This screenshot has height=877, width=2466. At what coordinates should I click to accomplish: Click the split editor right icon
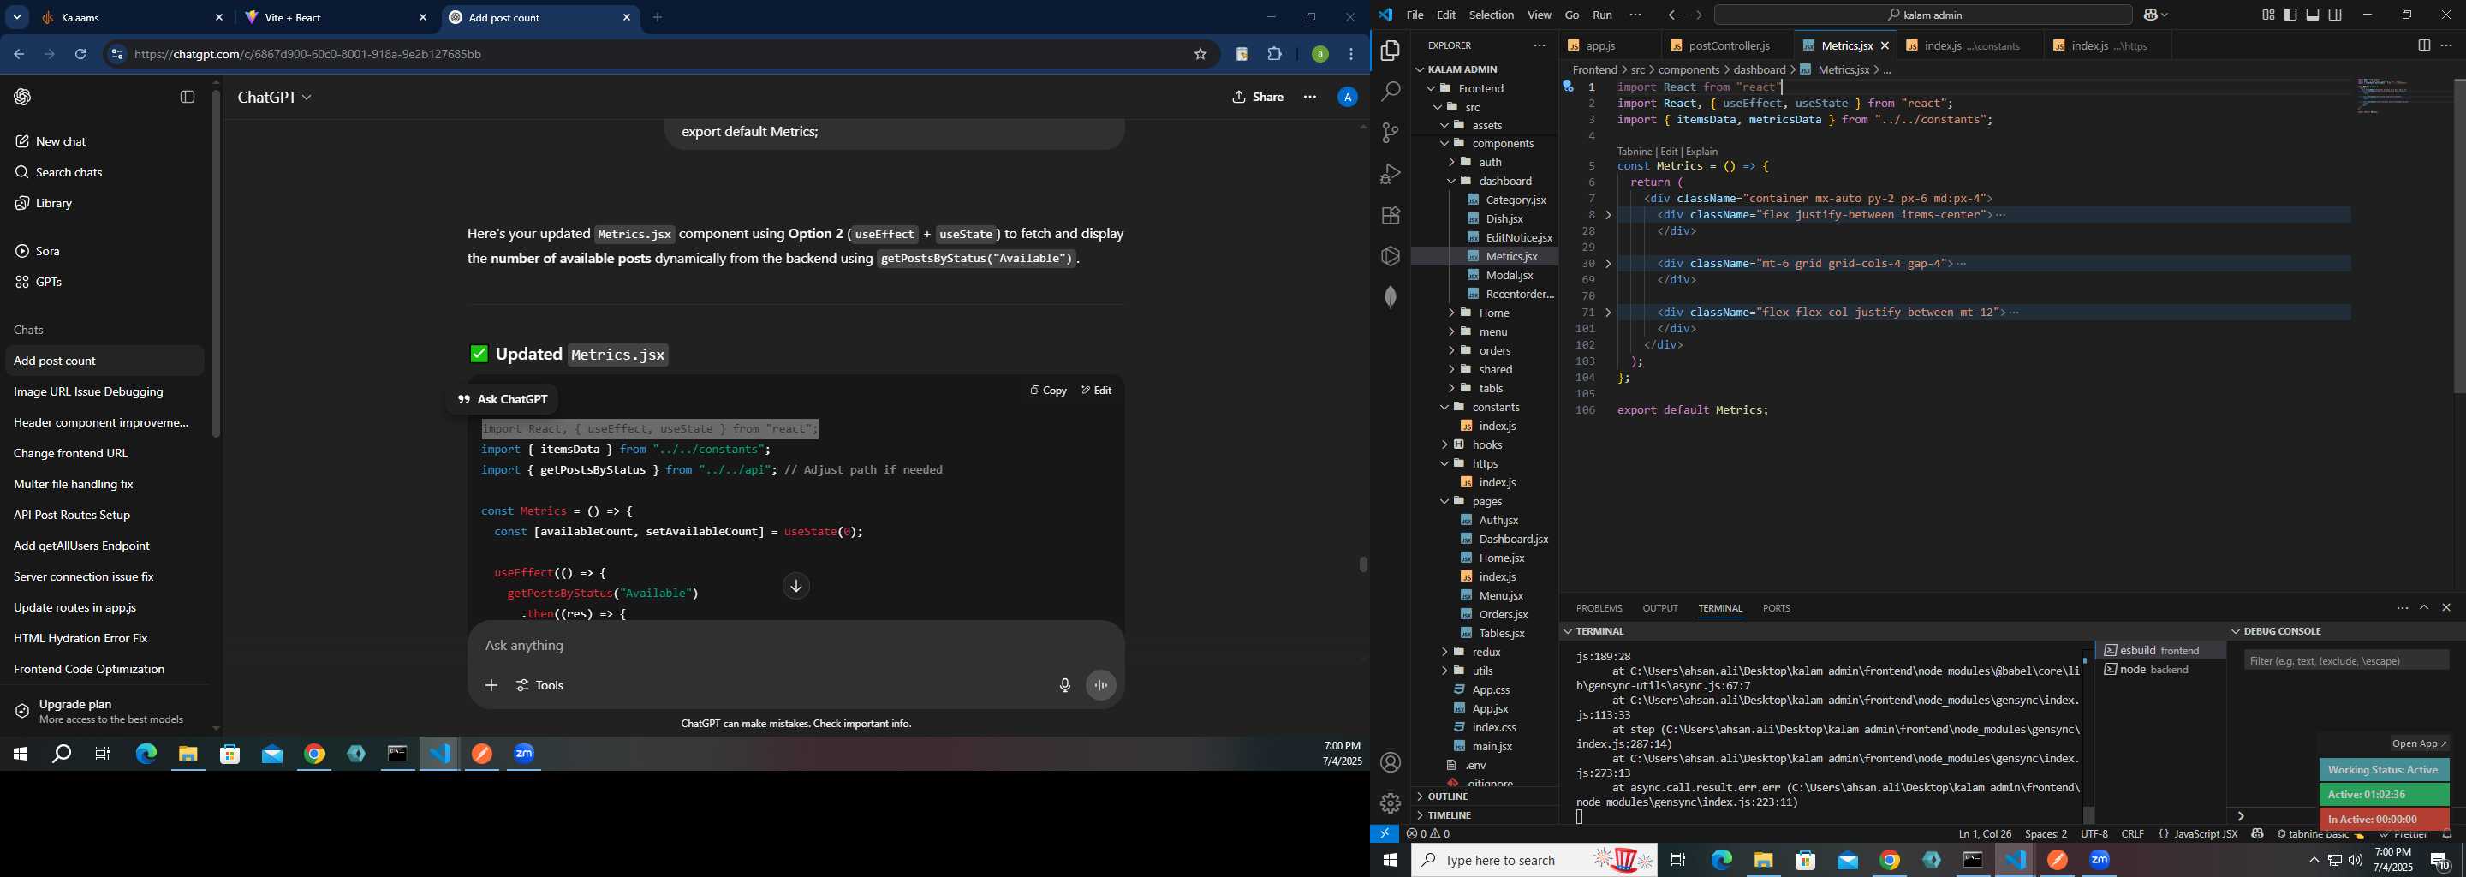click(2423, 45)
